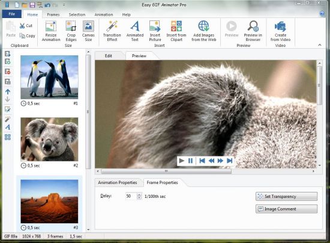Click the insert frame sidebar icon at top

[x=8, y=54]
